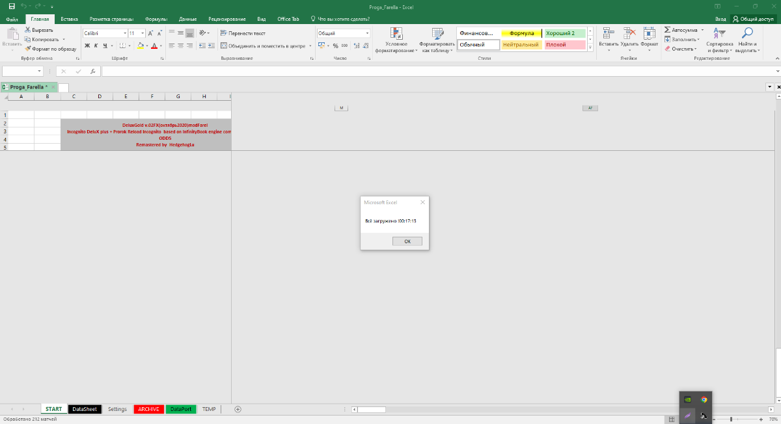781x424 pixels.
Task: Apply the Нейтральный cell style
Action: click(x=521, y=45)
